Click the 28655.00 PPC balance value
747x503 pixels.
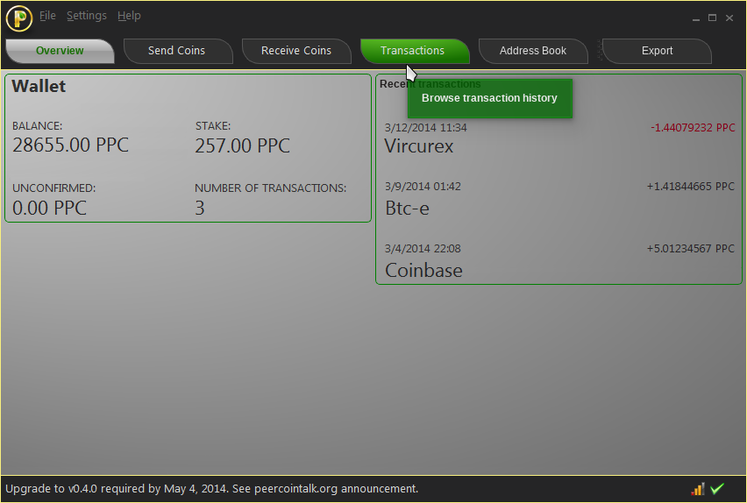tap(70, 145)
